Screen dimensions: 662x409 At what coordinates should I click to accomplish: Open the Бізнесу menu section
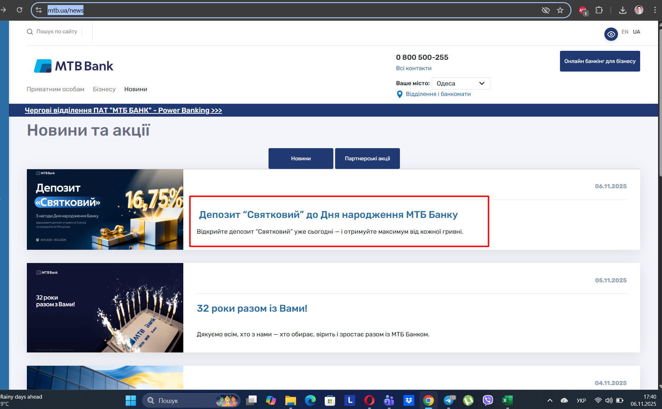104,89
